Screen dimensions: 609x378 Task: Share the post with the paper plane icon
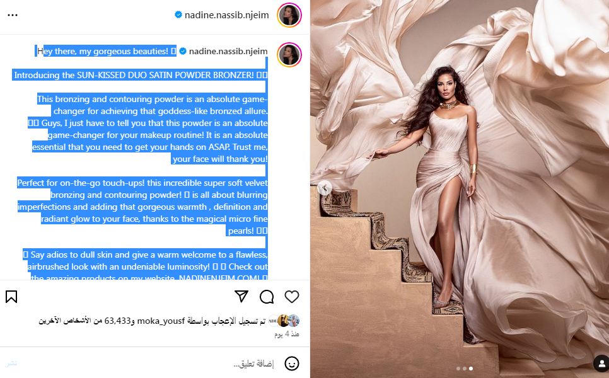pos(241,296)
